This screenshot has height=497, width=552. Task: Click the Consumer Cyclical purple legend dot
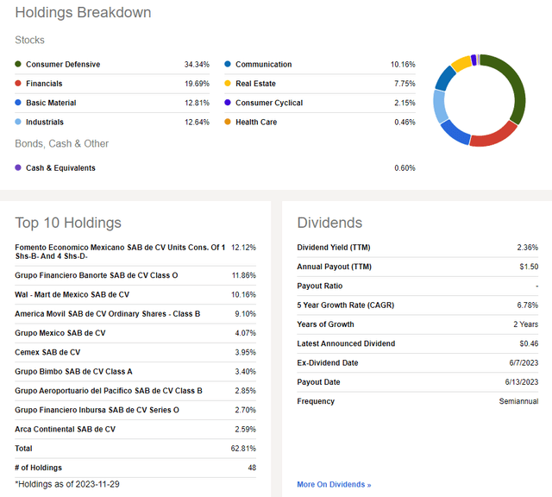tap(228, 103)
